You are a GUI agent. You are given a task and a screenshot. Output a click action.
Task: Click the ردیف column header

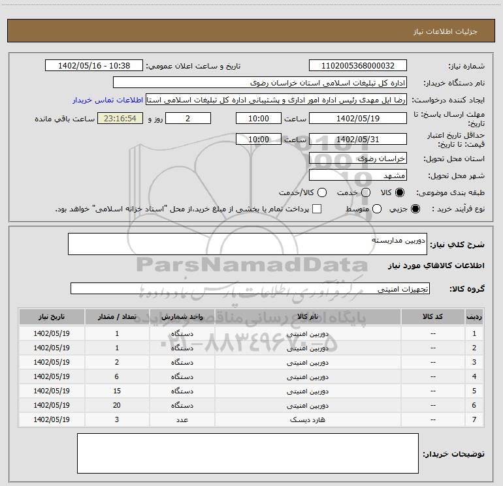click(474, 317)
